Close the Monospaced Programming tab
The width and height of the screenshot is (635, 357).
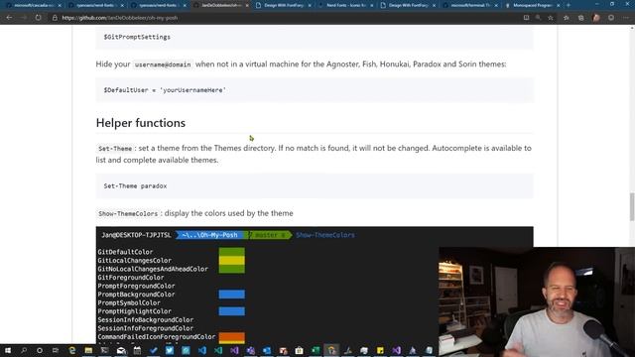coord(559,5)
